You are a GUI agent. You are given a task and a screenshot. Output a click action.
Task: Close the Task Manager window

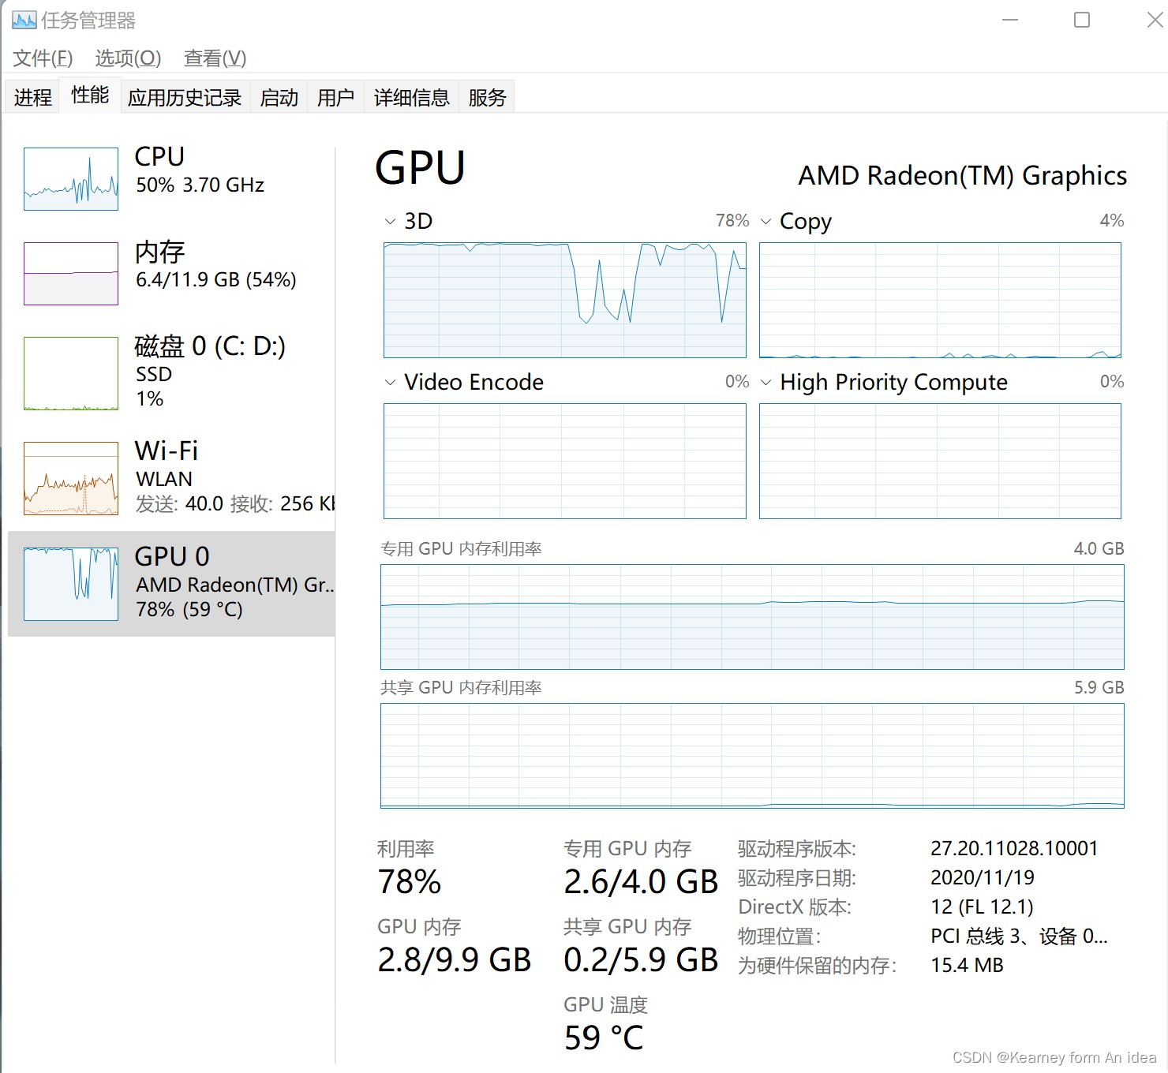coord(1154,20)
